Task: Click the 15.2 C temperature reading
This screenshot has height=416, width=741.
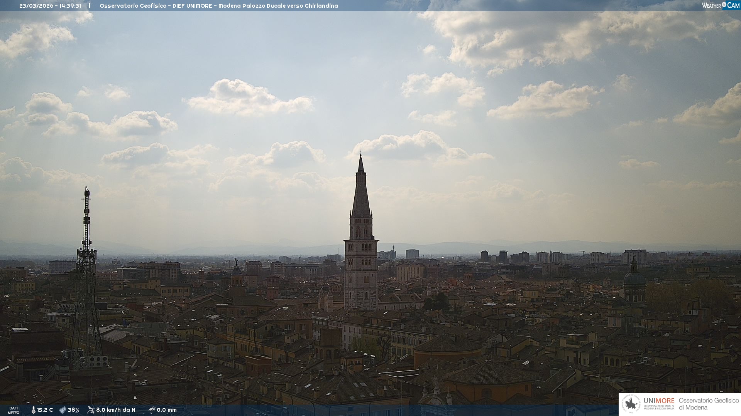Action: [x=45, y=410]
